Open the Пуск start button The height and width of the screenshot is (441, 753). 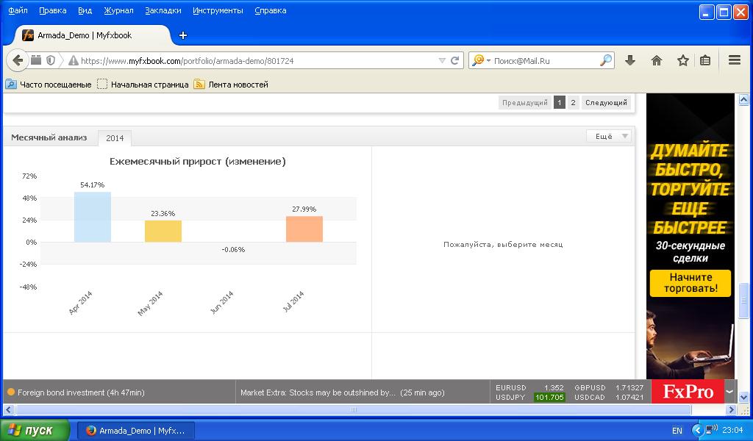point(35,430)
